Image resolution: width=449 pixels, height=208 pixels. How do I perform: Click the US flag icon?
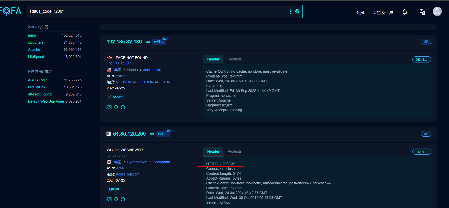pyautogui.click(x=109, y=70)
